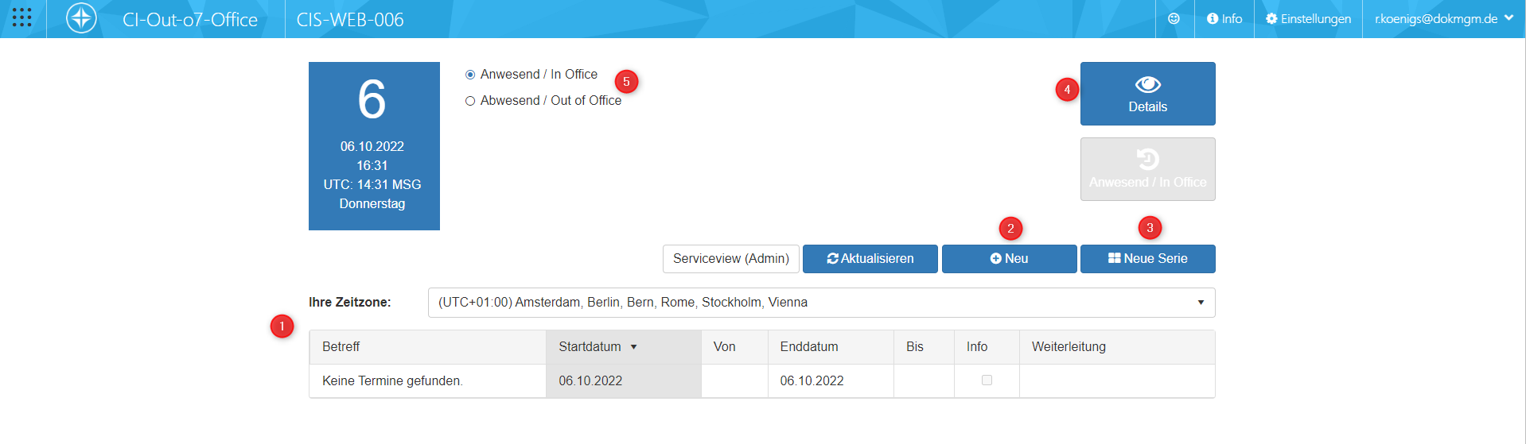Open the app launcher grid icon
This screenshot has width=1526, height=444.
[x=22, y=18]
